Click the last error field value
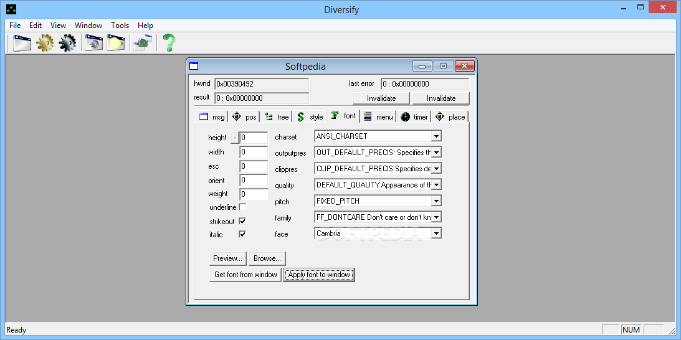This screenshot has height=340, width=681. (425, 84)
